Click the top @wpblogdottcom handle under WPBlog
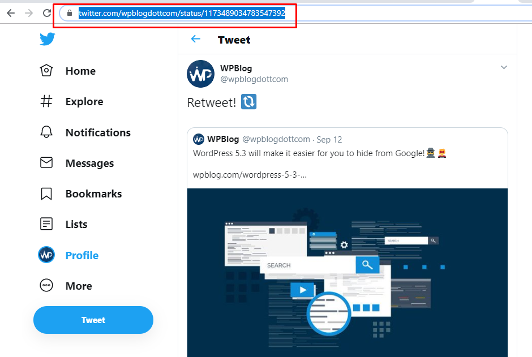 pyautogui.click(x=254, y=79)
